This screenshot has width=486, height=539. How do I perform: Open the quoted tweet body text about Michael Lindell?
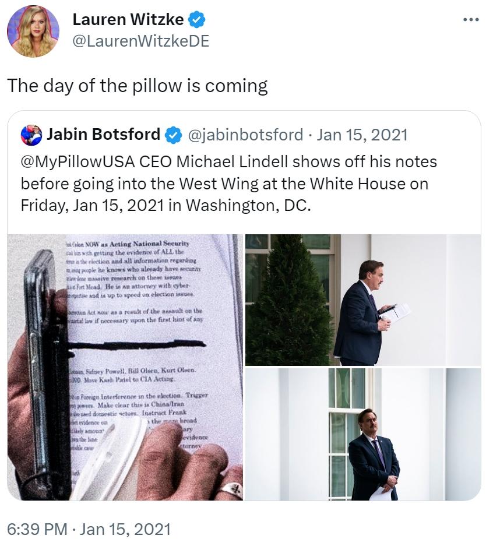228,184
